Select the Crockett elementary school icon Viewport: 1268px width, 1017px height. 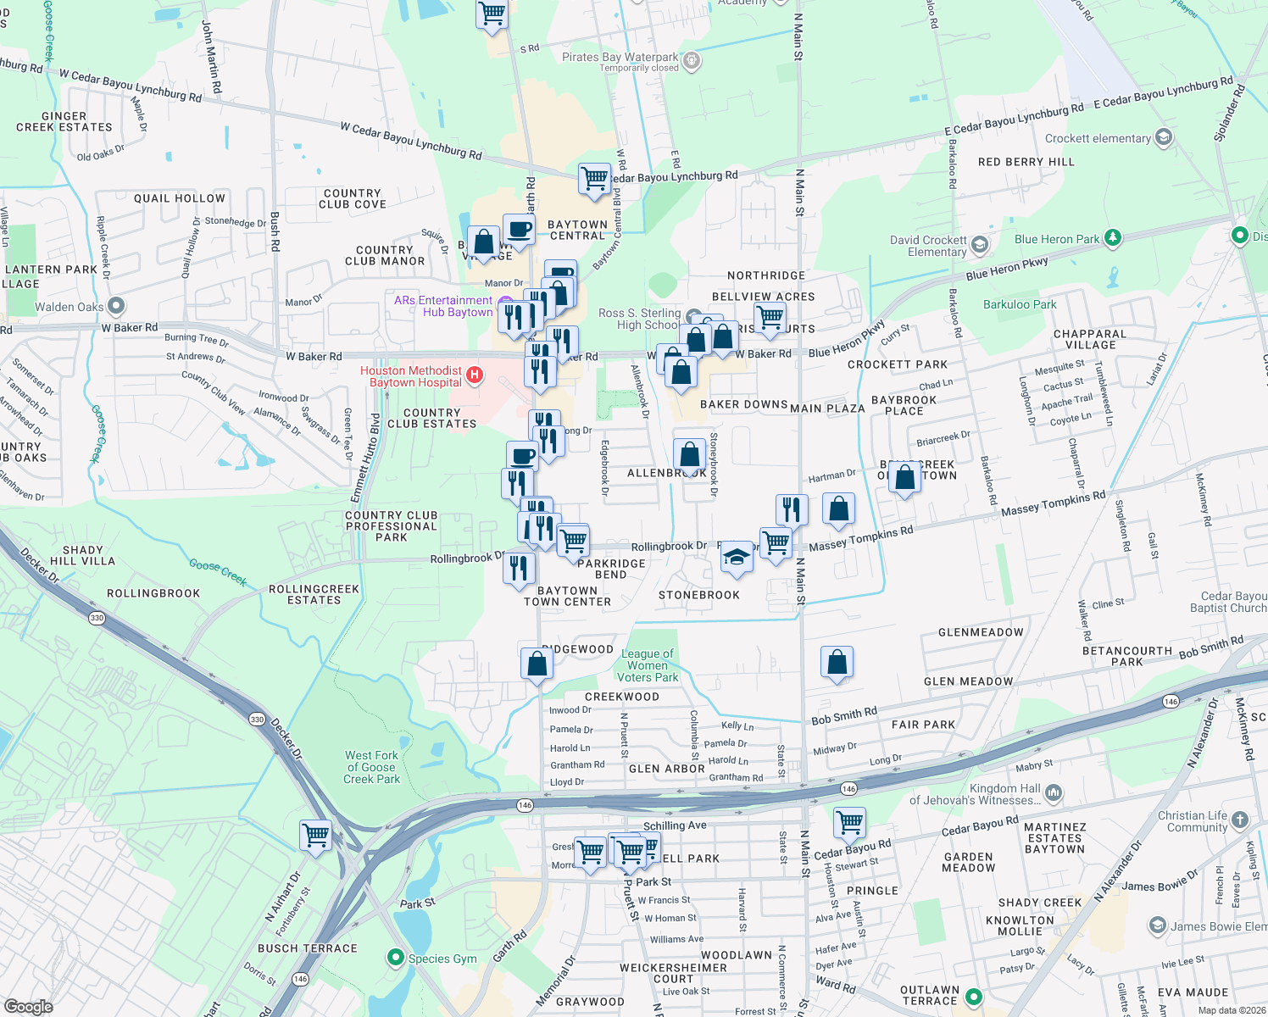(x=1163, y=138)
